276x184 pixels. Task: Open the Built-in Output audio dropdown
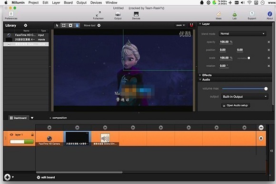click(x=245, y=97)
